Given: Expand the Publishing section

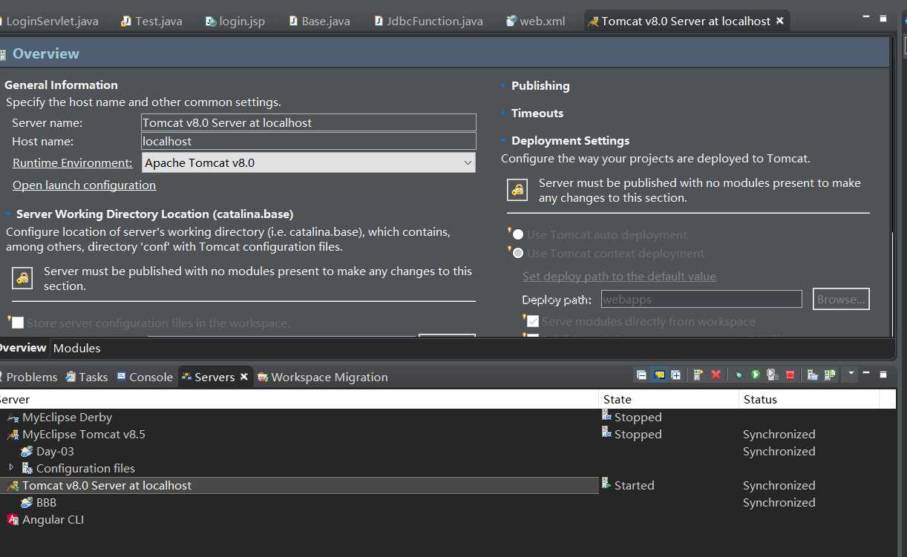Looking at the screenshot, I should (504, 86).
